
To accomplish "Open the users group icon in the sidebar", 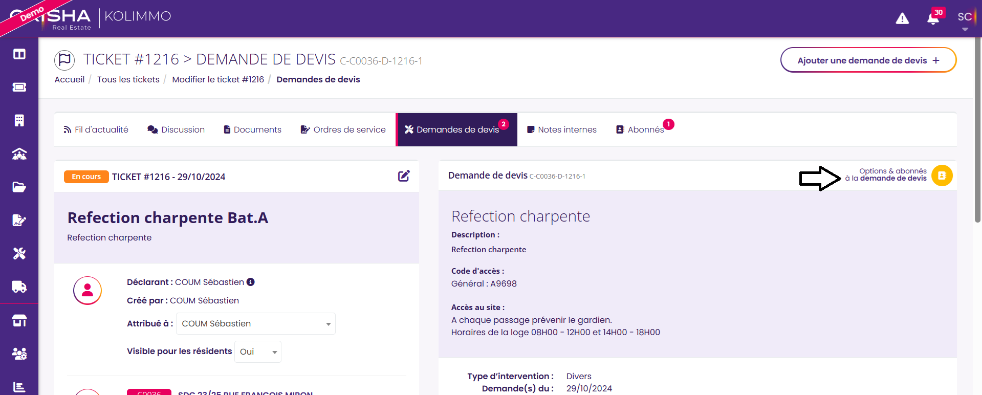I will (19, 354).
